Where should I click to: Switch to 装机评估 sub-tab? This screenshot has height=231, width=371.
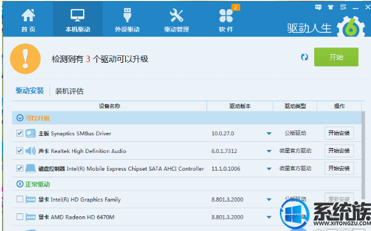[69, 91]
